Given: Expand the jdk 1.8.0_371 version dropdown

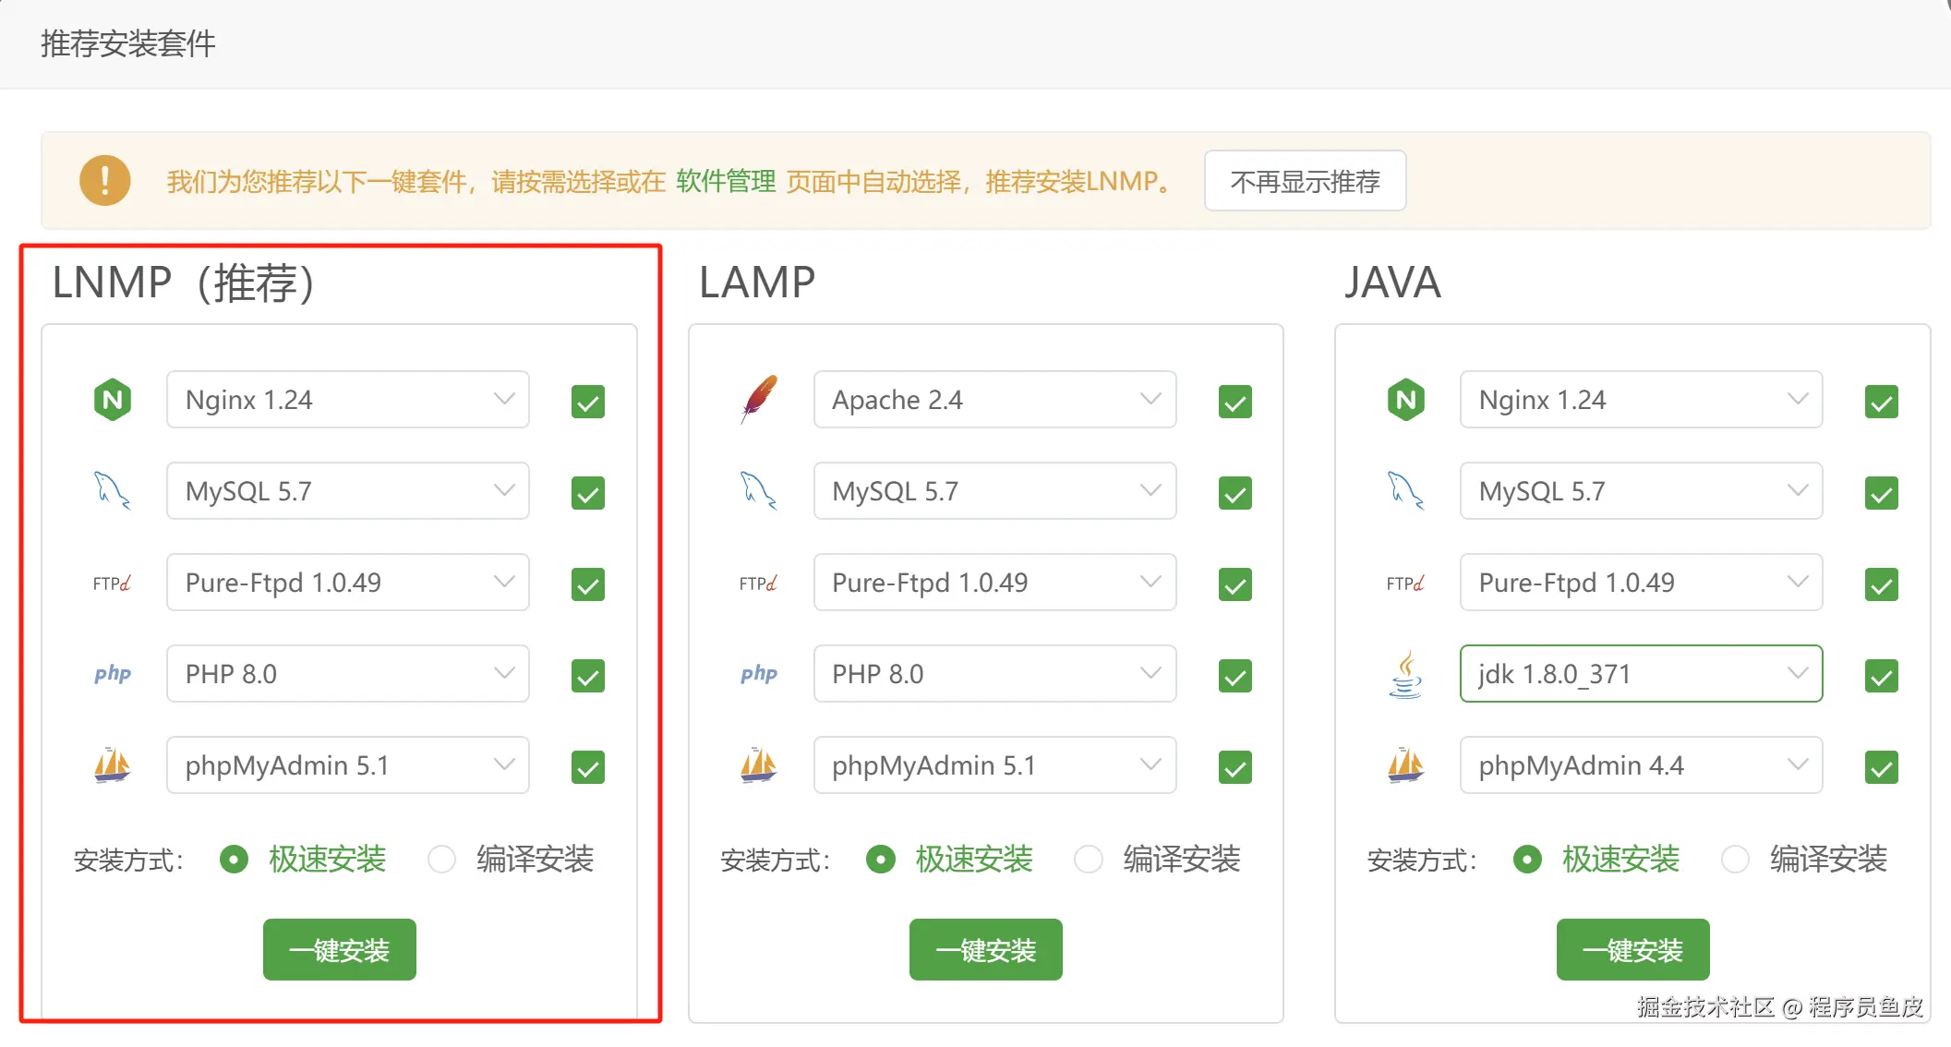Looking at the screenshot, I should 1641,674.
